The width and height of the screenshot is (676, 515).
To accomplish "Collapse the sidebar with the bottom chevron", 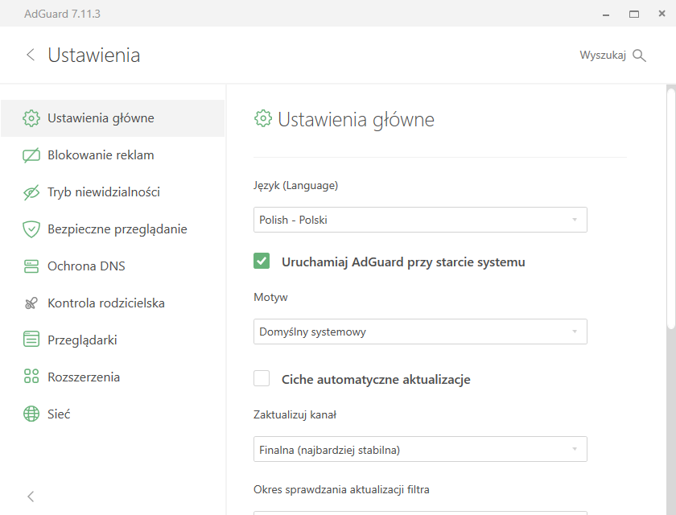I will point(31,496).
